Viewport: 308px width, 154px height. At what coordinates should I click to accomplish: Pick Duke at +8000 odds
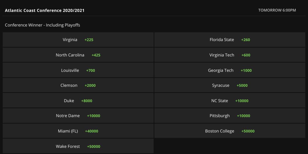(77, 101)
